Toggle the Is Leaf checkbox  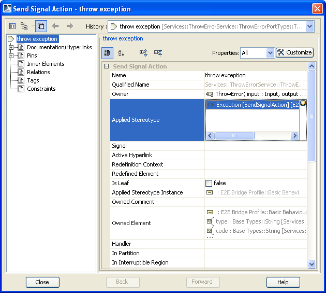[x=209, y=183]
